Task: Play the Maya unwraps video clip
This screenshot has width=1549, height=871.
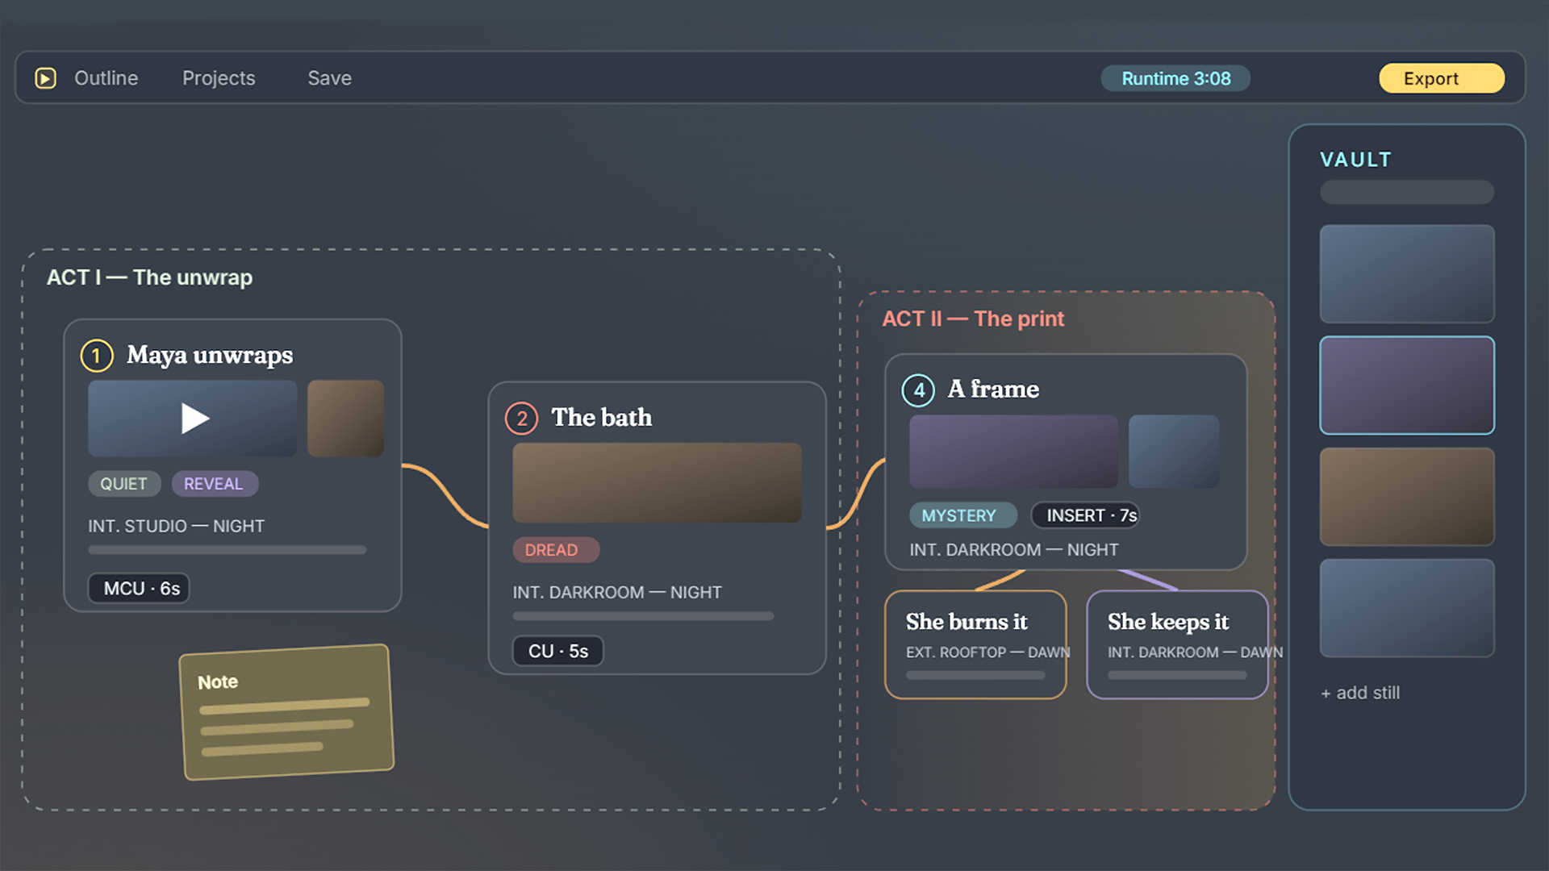Action: click(193, 419)
